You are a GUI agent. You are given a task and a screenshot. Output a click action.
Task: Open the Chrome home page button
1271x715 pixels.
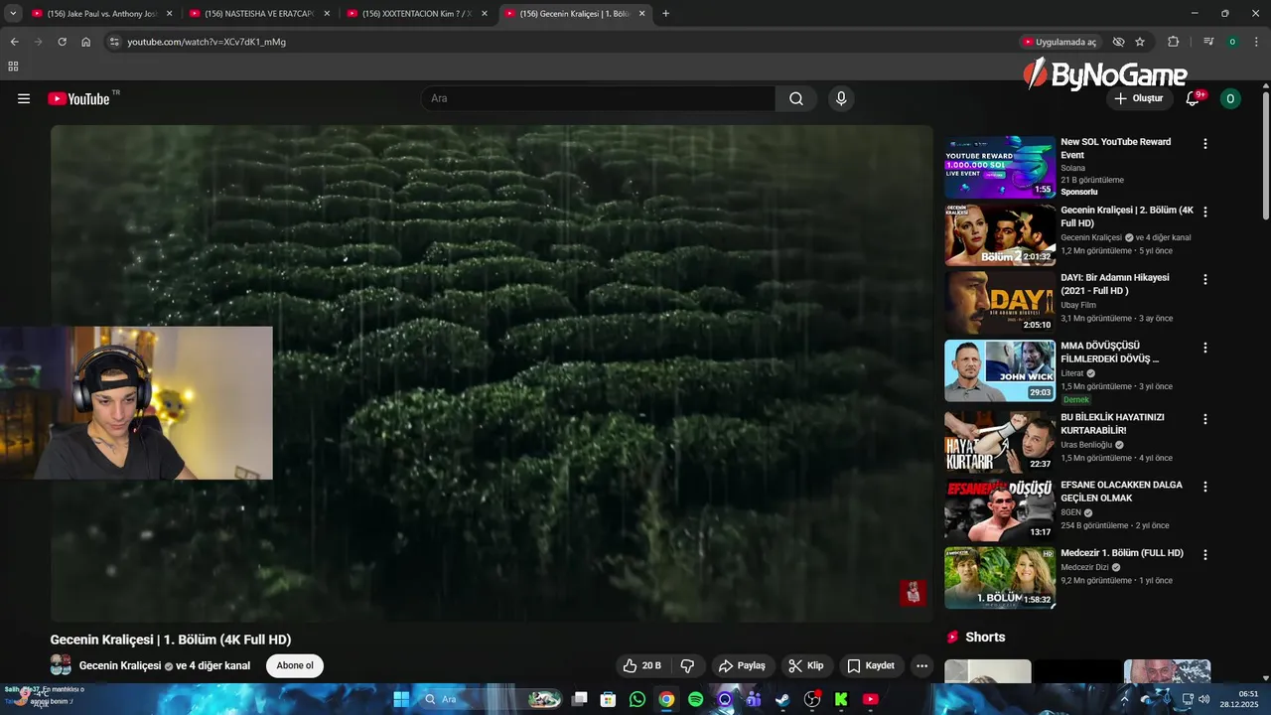pos(86,42)
